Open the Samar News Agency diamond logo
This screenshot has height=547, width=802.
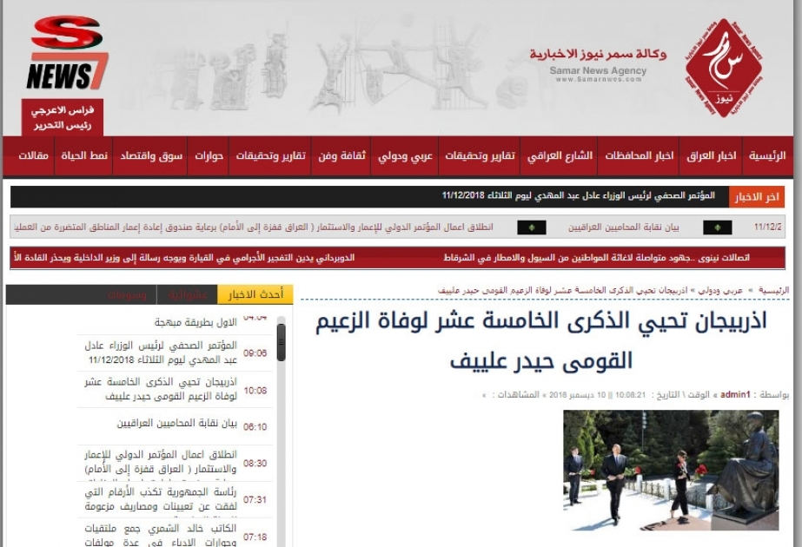click(x=725, y=69)
